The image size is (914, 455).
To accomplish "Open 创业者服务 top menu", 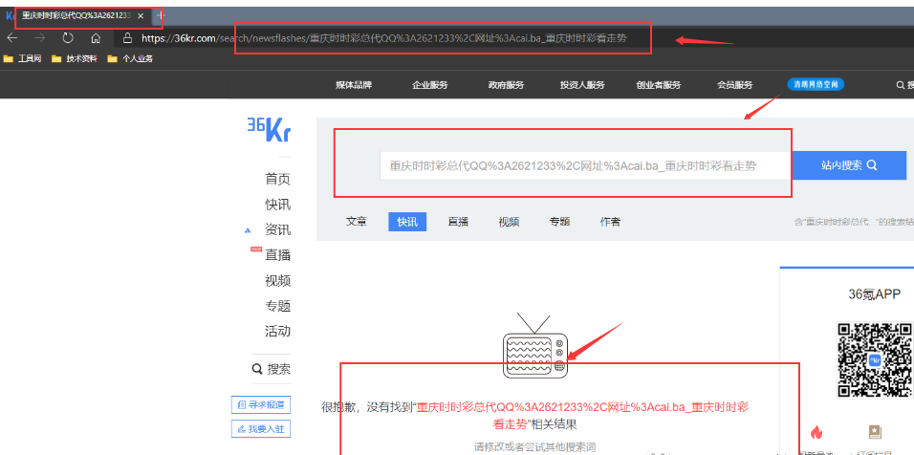I will 659,85.
